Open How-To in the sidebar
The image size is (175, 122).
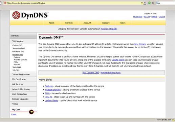17,65
